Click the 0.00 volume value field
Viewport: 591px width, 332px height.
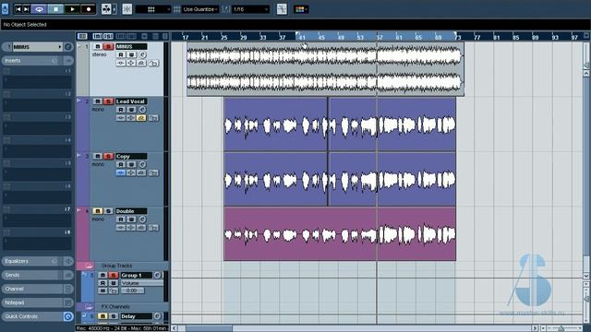tap(132, 291)
